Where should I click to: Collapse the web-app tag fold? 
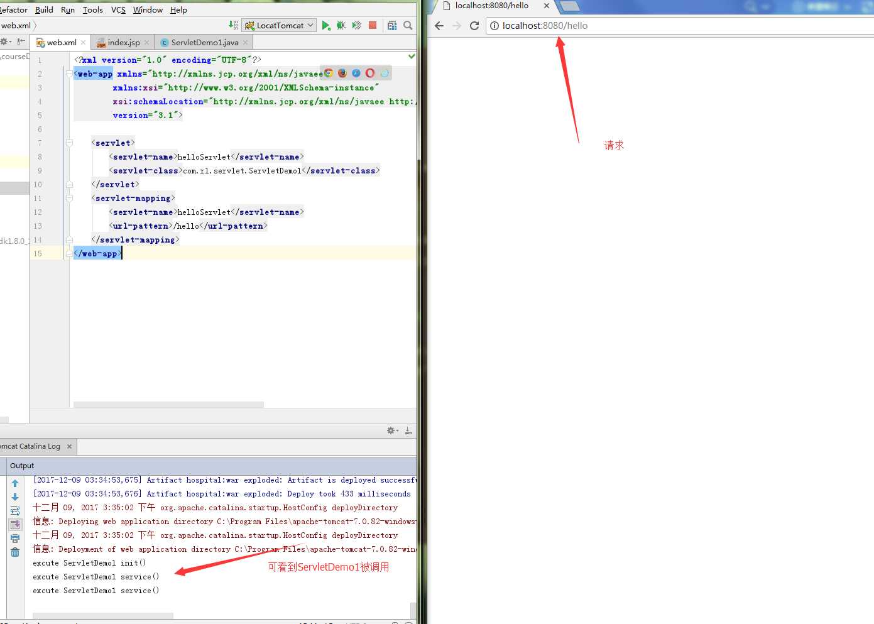pyautogui.click(x=69, y=74)
